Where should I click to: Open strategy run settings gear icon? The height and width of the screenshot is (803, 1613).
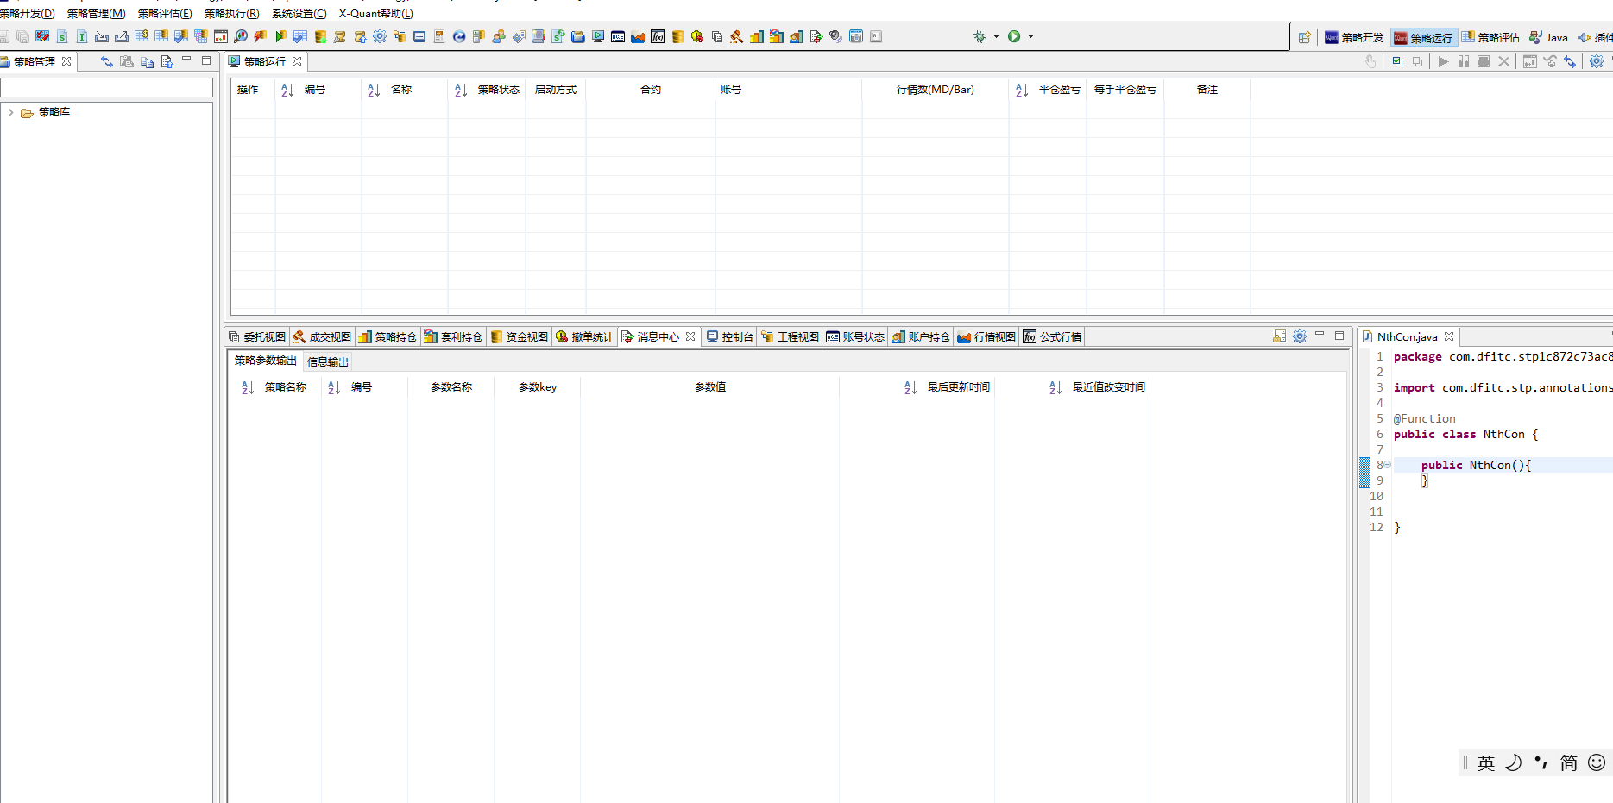point(1597,61)
